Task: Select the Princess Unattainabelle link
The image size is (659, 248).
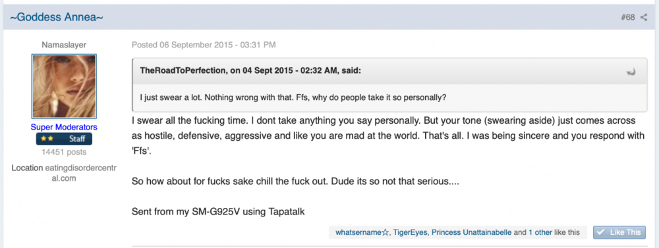Action: click(x=472, y=232)
